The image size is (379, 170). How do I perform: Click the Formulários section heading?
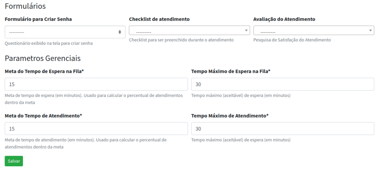click(25, 6)
